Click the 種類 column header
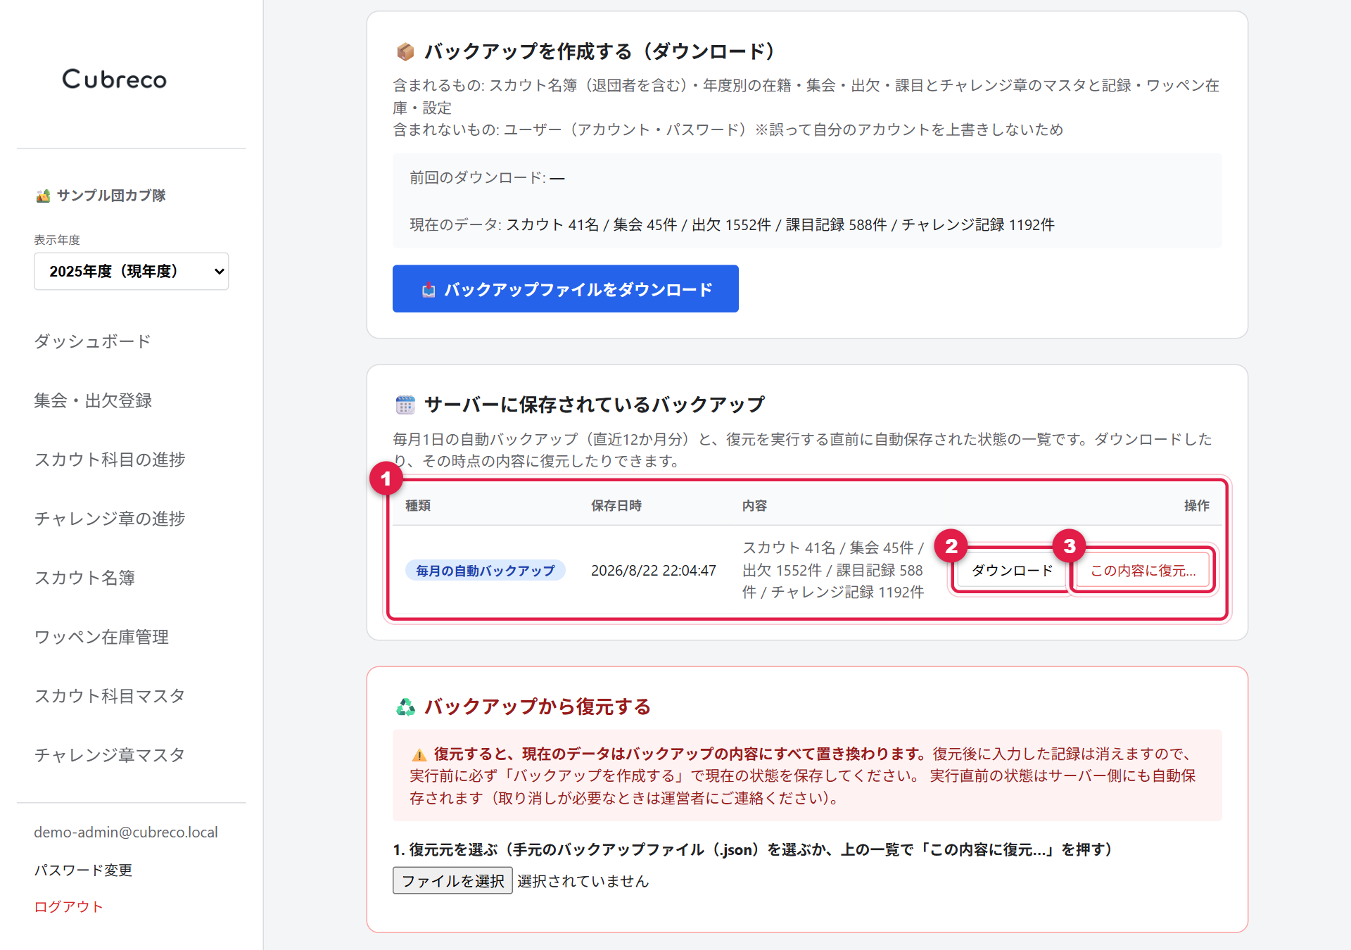 click(x=418, y=505)
